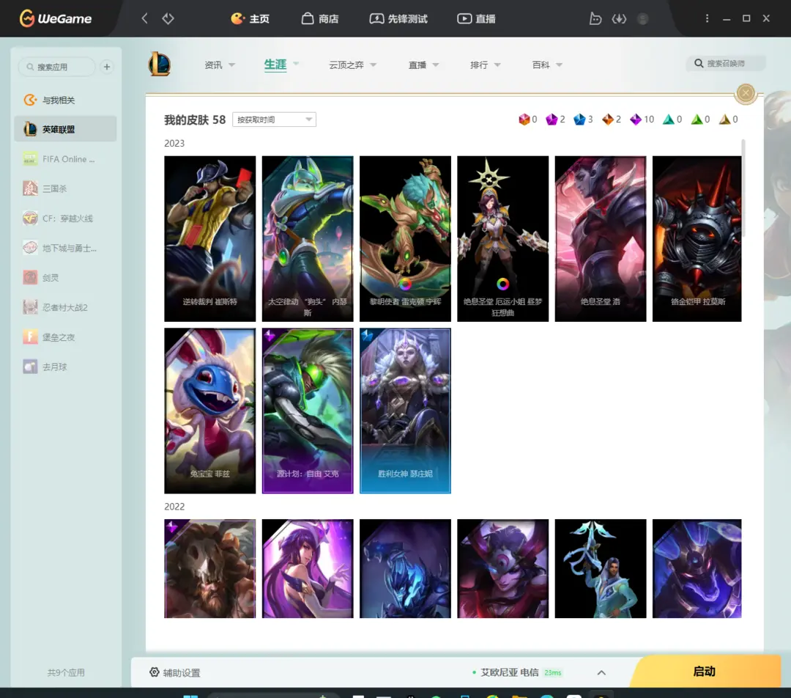Select the blue gem rarity filter
791x698 pixels.
(579, 120)
